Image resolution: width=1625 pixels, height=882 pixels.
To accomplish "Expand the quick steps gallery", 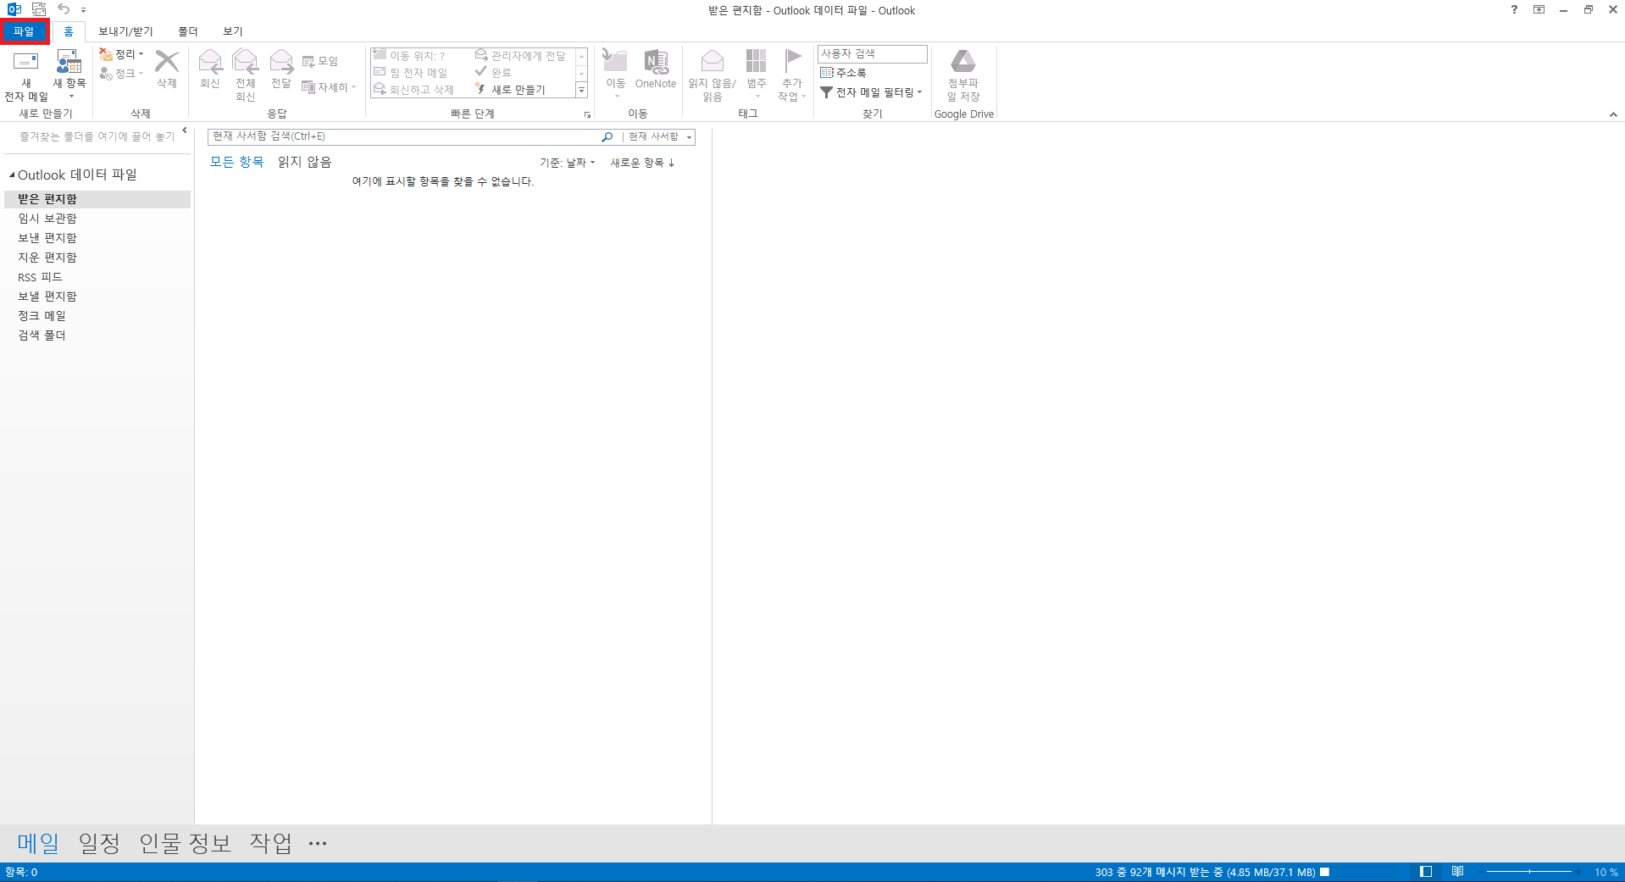I will (x=581, y=90).
